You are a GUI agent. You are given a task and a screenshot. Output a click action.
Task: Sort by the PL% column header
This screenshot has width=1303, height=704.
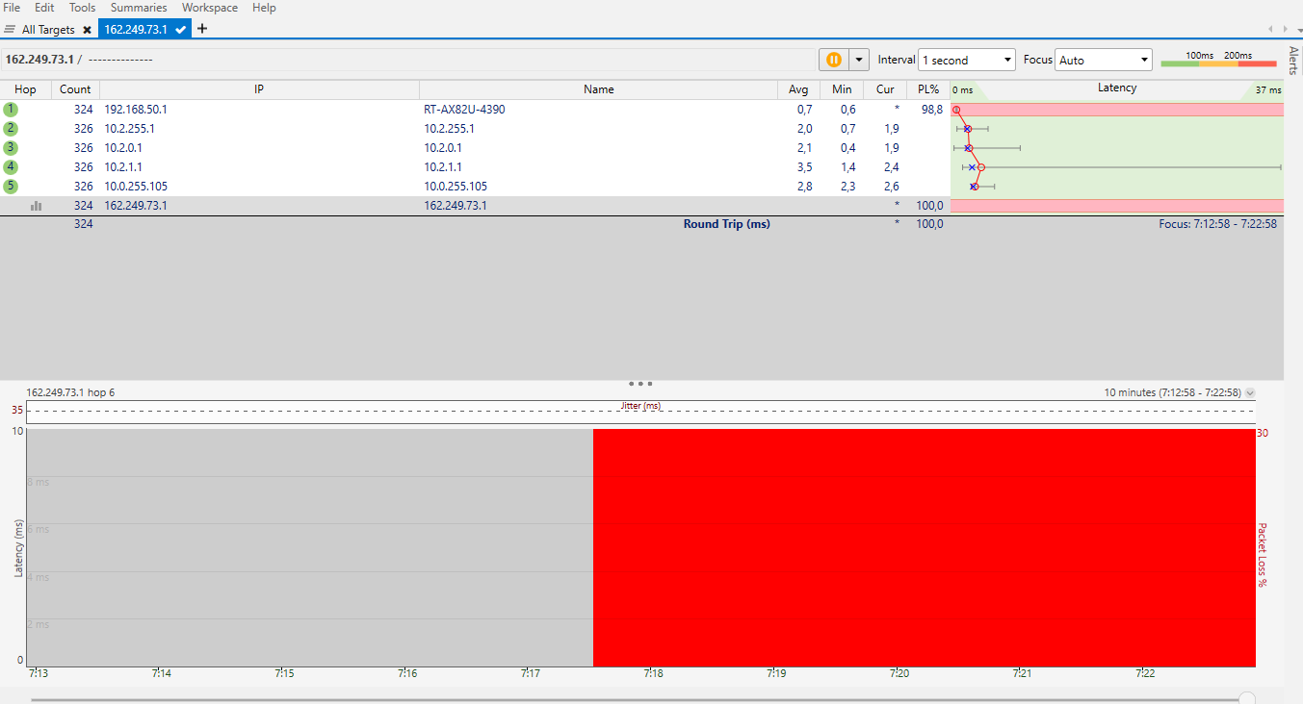click(x=928, y=89)
